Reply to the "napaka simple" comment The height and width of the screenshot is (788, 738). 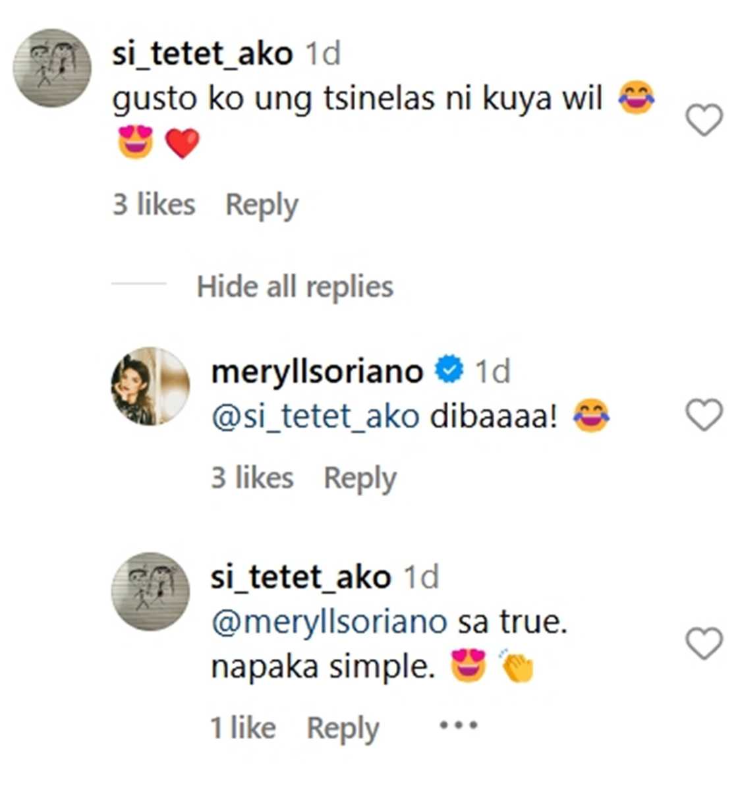pos(343,728)
